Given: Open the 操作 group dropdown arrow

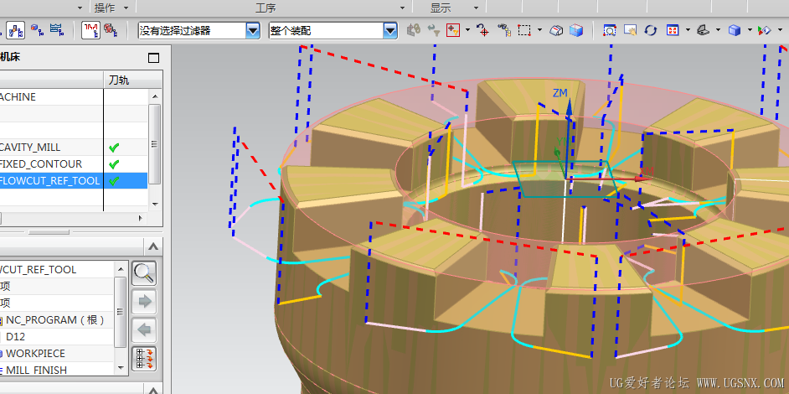Looking at the screenshot, I should click(x=126, y=8).
